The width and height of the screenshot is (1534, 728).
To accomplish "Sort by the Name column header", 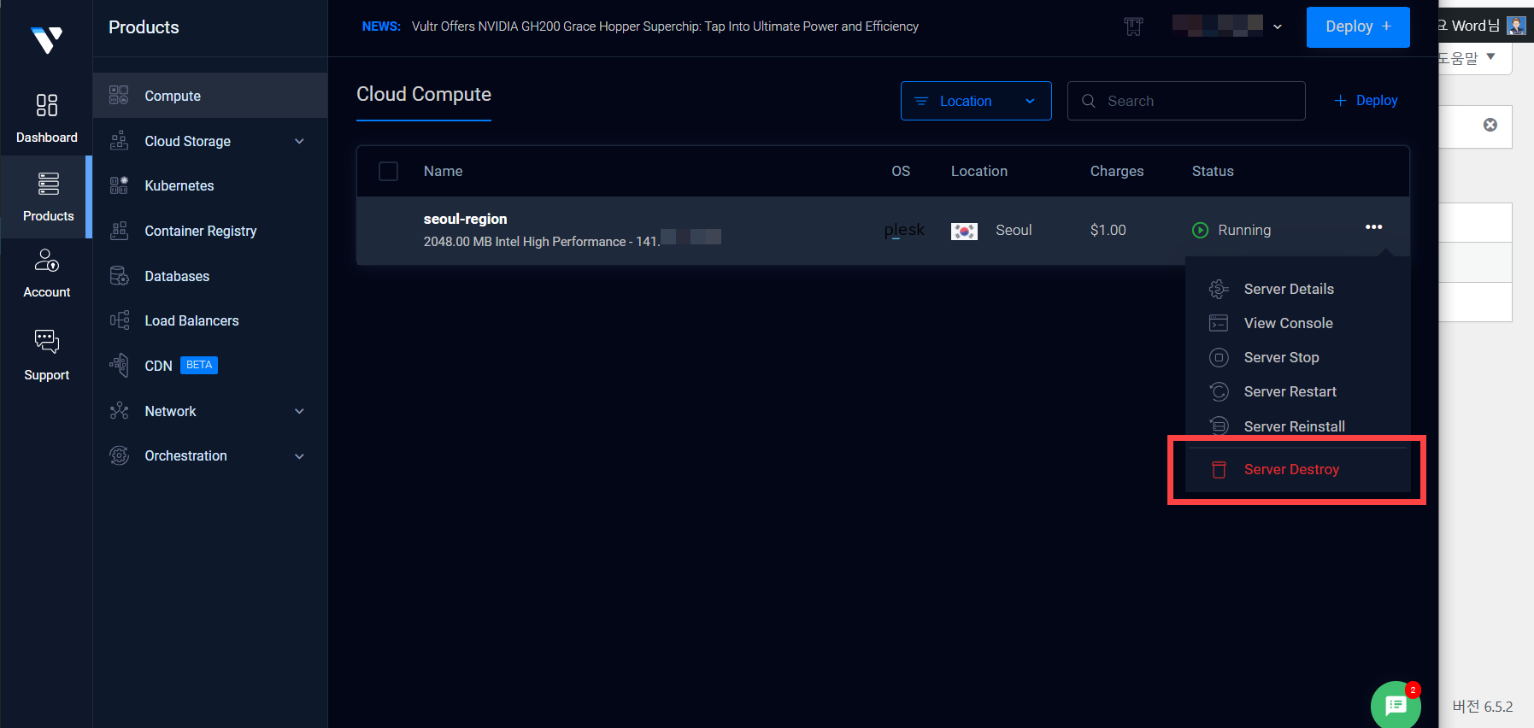I will point(443,171).
